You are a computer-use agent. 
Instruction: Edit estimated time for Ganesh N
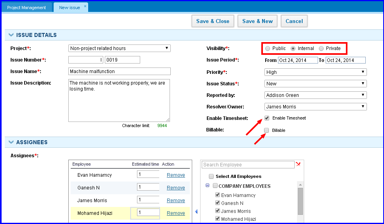pos(148,187)
